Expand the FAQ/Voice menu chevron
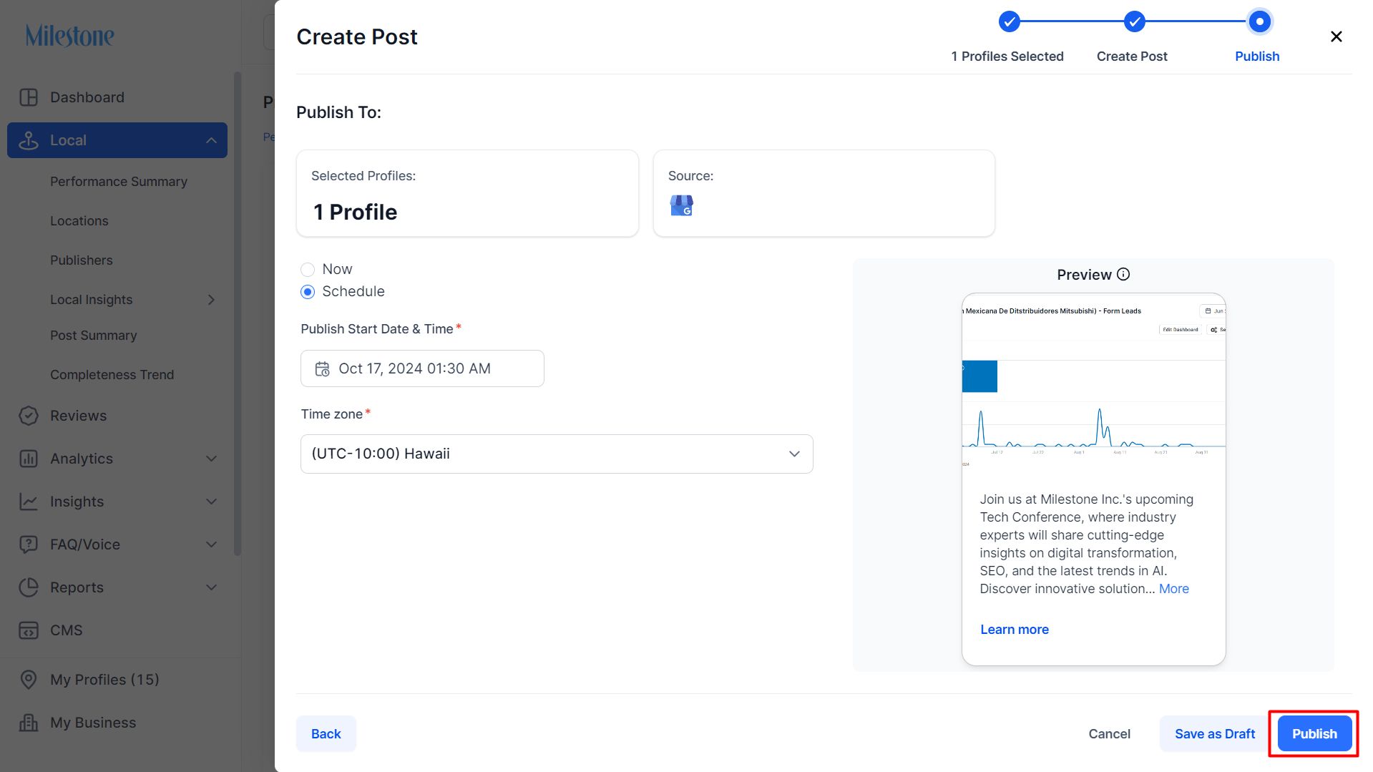The height and width of the screenshot is (772, 1373). [x=211, y=544]
